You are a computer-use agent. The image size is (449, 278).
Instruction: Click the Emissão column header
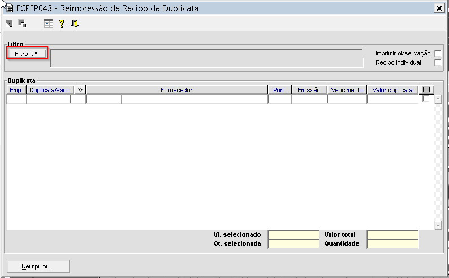click(x=309, y=90)
